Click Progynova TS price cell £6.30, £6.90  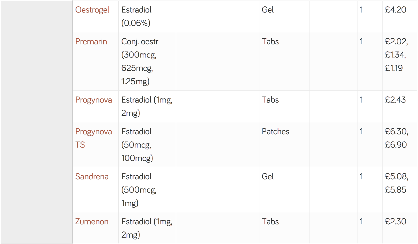[400, 145]
